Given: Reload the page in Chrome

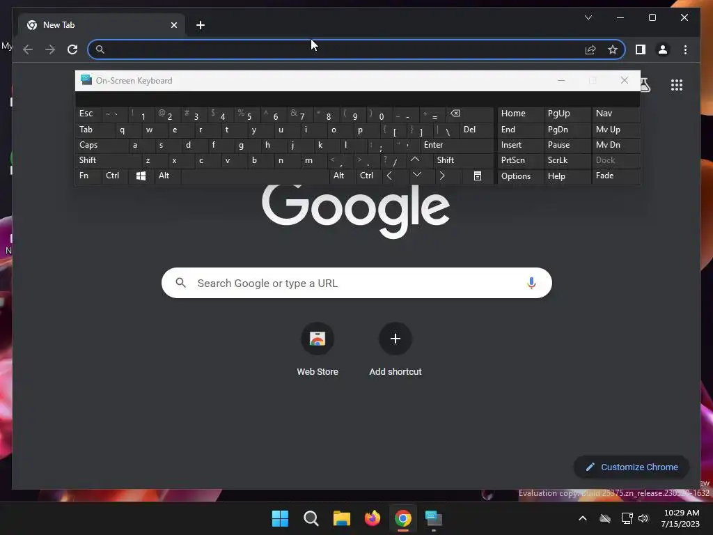Looking at the screenshot, I should [x=72, y=49].
